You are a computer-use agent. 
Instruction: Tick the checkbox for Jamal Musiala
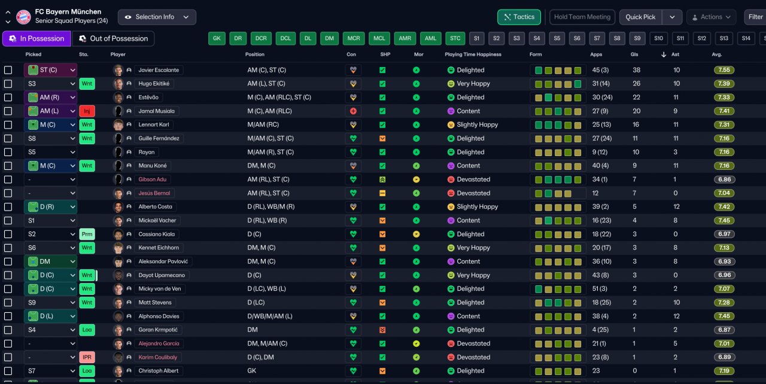click(x=8, y=111)
